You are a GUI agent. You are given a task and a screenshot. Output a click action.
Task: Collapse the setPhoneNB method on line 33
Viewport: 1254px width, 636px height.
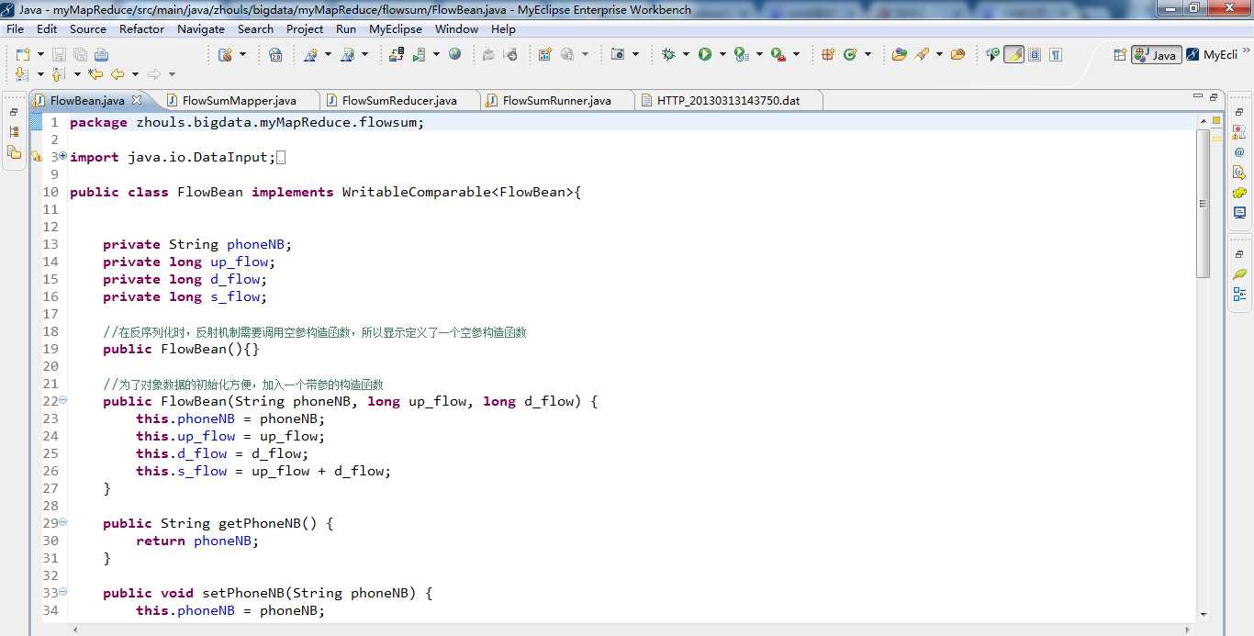(63, 592)
